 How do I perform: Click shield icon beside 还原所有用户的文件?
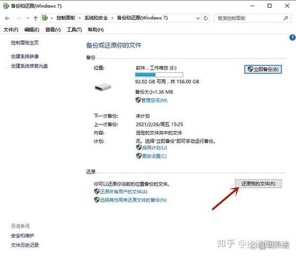tap(97, 191)
